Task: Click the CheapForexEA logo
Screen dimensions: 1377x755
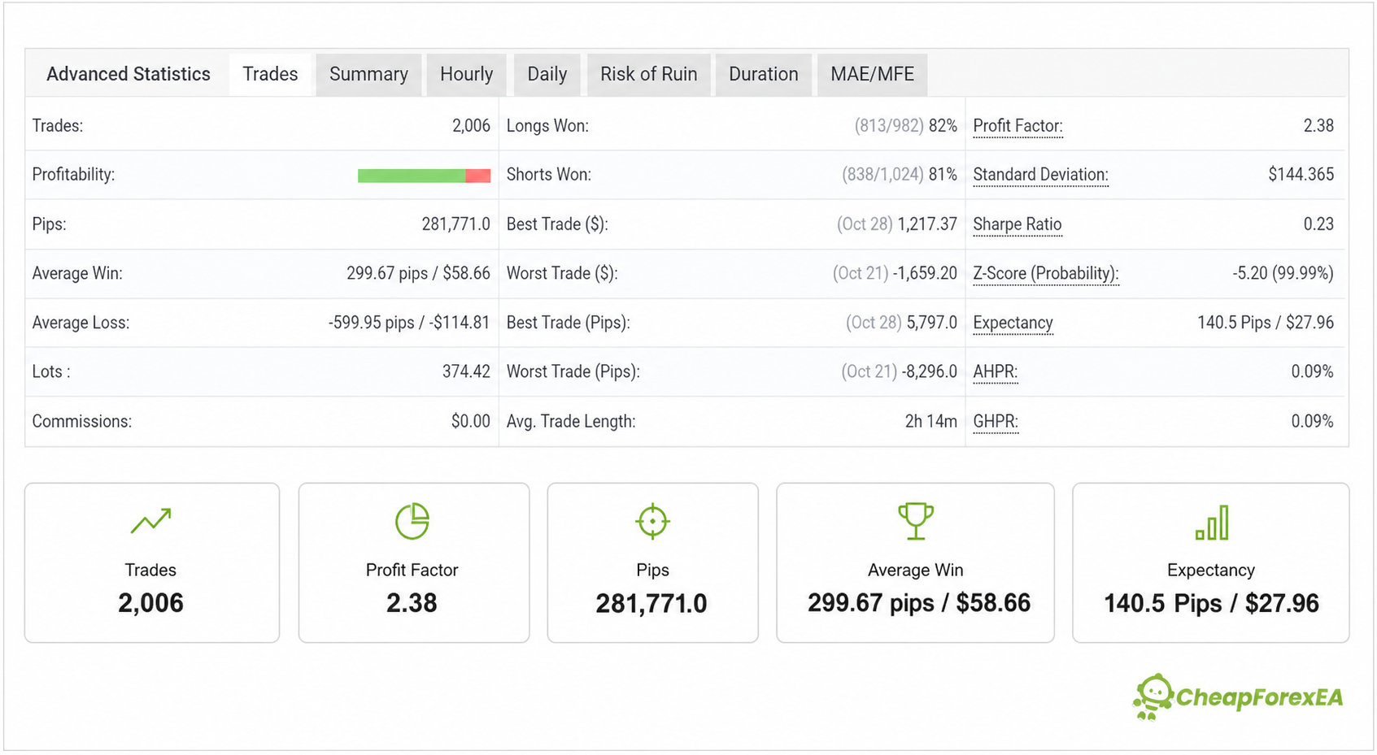Action: pyautogui.click(x=1238, y=696)
